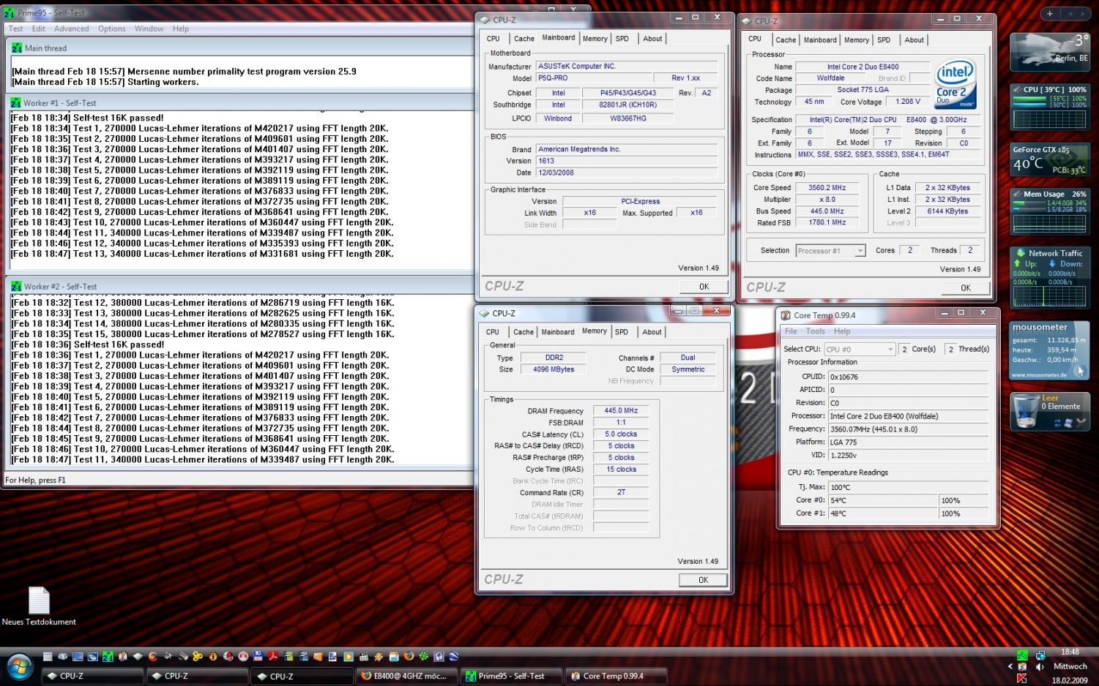Activate the Core Temp 0.99.4 taskbar button
Screen dimensions: 1099x686
[616, 676]
